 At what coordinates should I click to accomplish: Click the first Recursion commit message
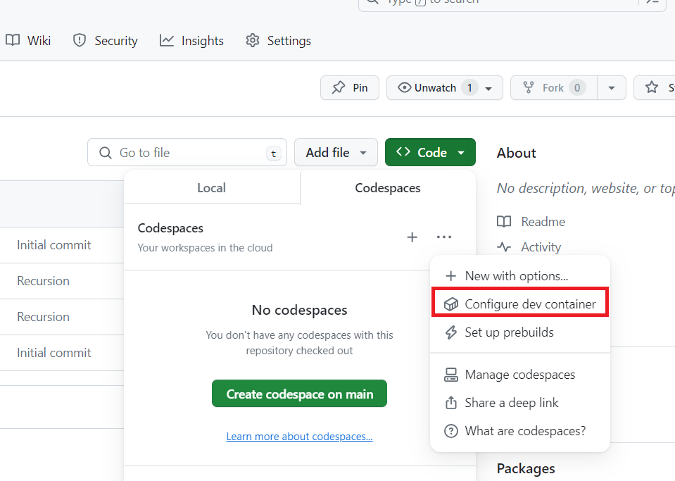(x=43, y=281)
